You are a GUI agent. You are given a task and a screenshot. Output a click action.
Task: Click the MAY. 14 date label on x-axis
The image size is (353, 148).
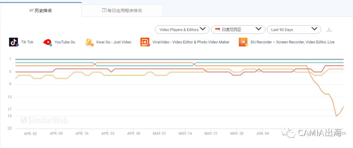click(185, 133)
